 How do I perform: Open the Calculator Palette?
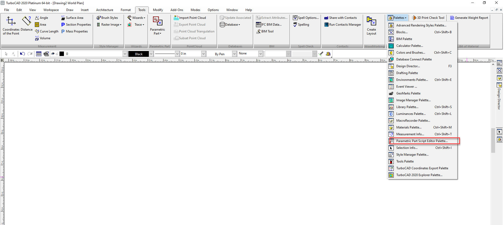423,46
